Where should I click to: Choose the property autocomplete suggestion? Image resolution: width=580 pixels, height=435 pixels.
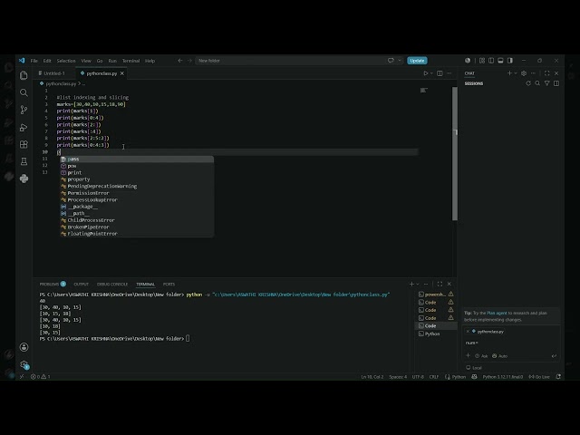click(137, 179)
